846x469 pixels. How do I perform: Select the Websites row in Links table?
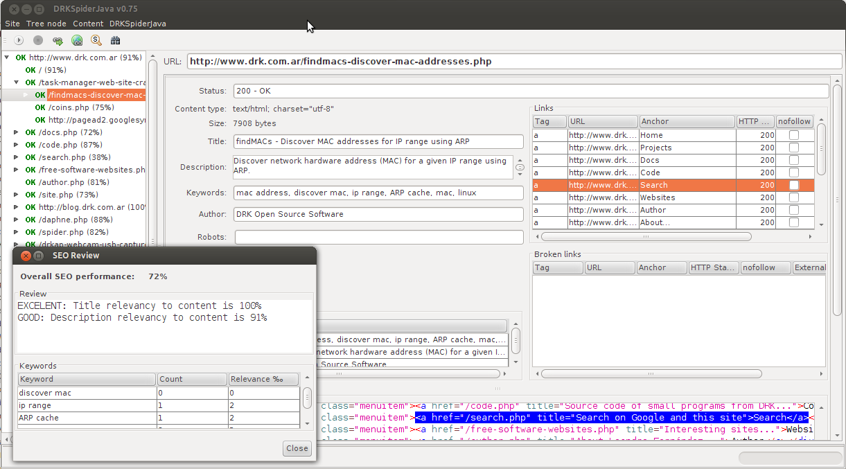[673, 197]
